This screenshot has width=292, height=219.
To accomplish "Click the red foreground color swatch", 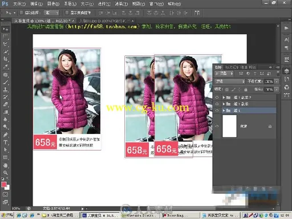I will pyautogui.click(x=4, y=184).
